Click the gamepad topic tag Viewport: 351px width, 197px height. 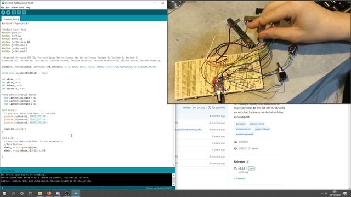pos(240,124)
